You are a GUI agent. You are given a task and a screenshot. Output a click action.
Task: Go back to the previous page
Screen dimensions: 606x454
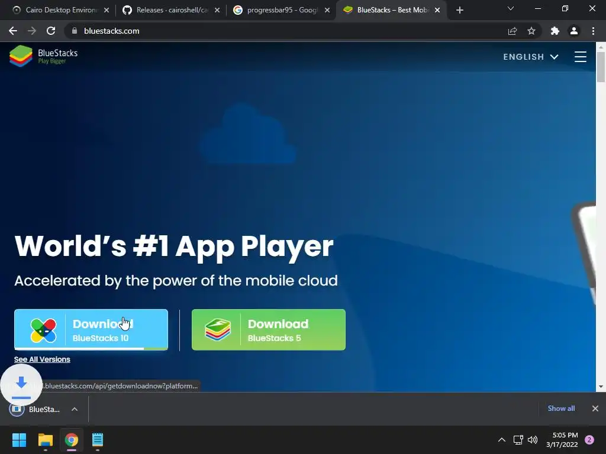point(13,31)
